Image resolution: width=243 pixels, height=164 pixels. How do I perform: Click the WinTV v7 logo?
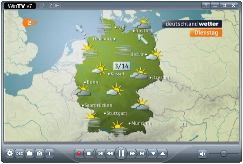(20, 6)
